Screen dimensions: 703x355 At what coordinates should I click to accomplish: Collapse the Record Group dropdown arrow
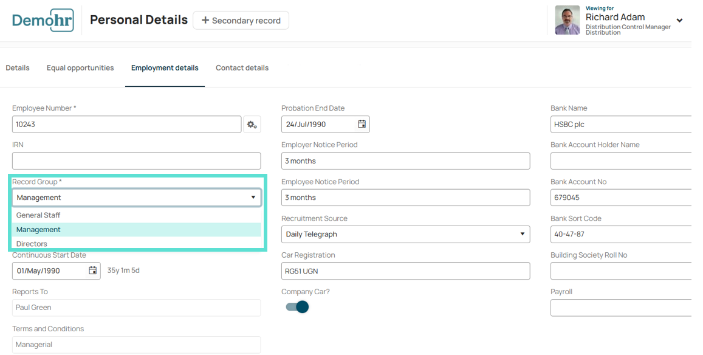click(x=253, y=198)
